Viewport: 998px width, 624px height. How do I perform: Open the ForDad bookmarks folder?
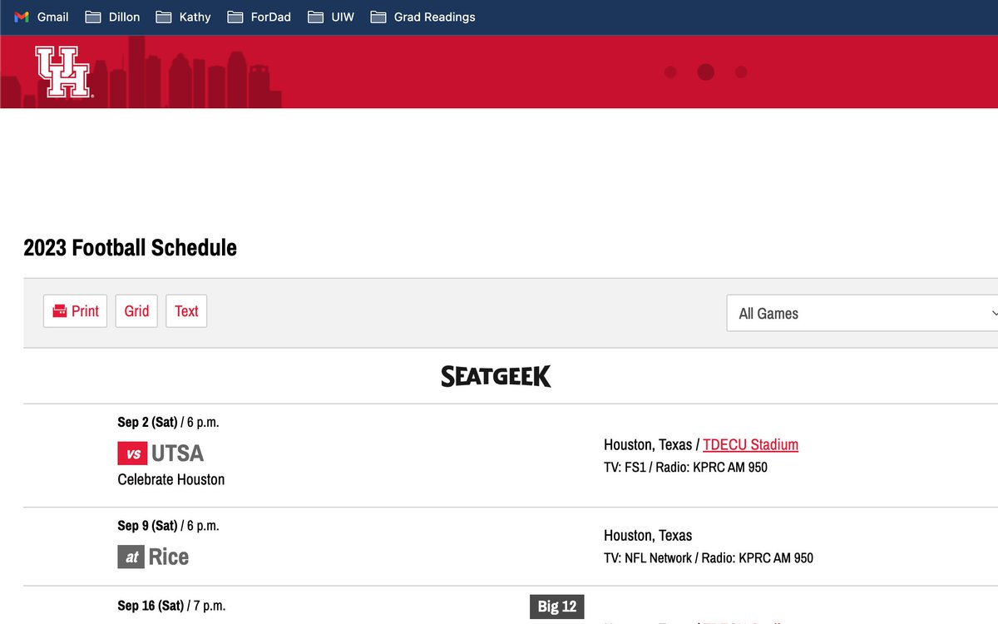tap(259, 17)
